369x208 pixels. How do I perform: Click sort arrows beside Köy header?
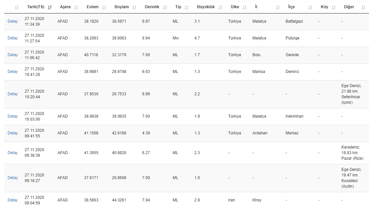[x=334, y=8]
